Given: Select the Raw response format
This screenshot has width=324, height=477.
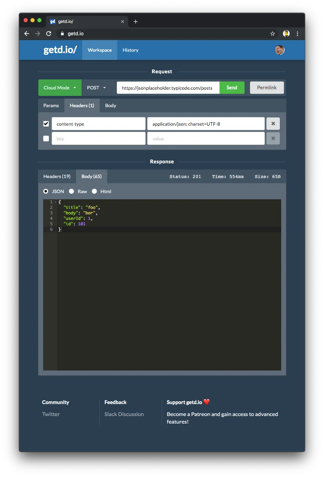Looking at the screenshot, I should (x=71, y=191).
